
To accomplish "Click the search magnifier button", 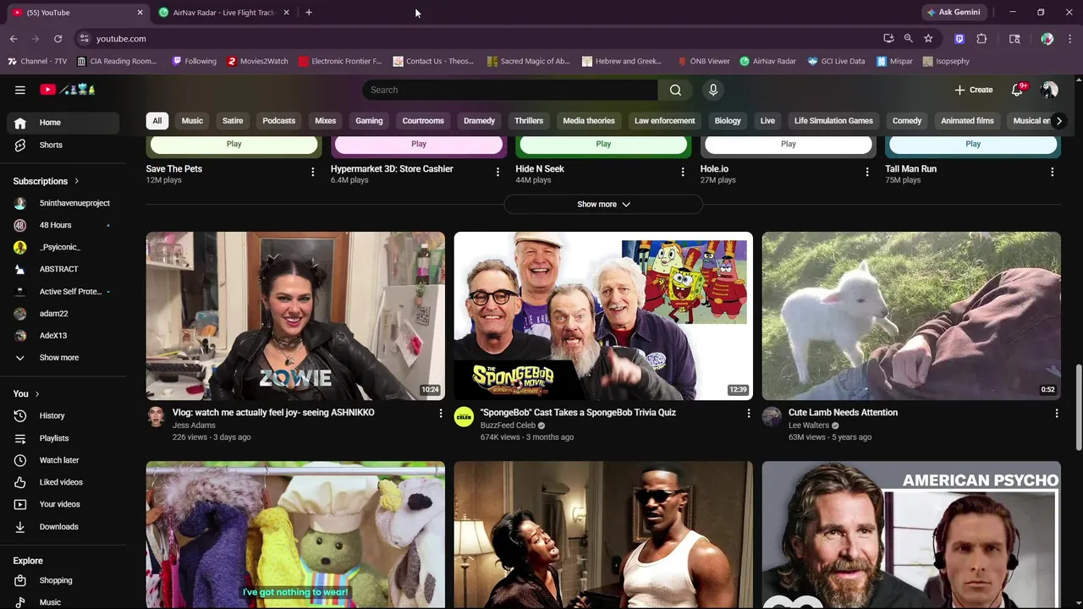I will point(675,90).
